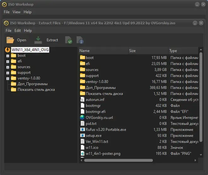Click the efi folder icon in file list
The image size is (208, 175).
(x=82, y=63)
